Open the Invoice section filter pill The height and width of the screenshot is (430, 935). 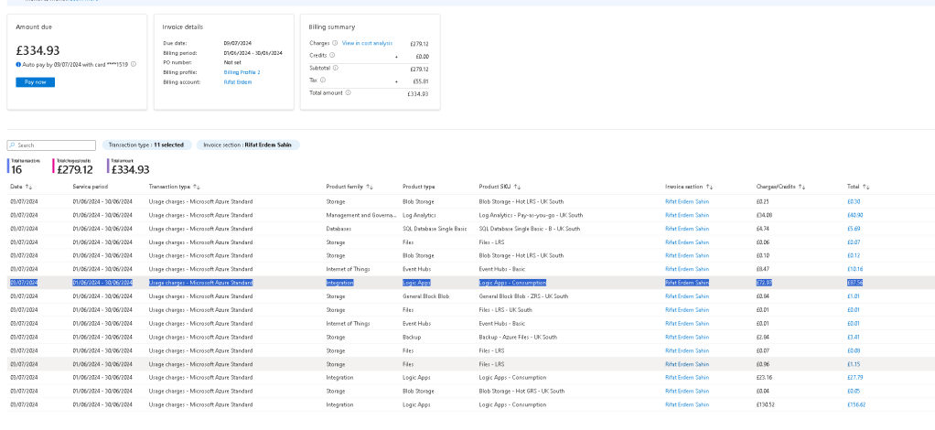coord(248,145)
